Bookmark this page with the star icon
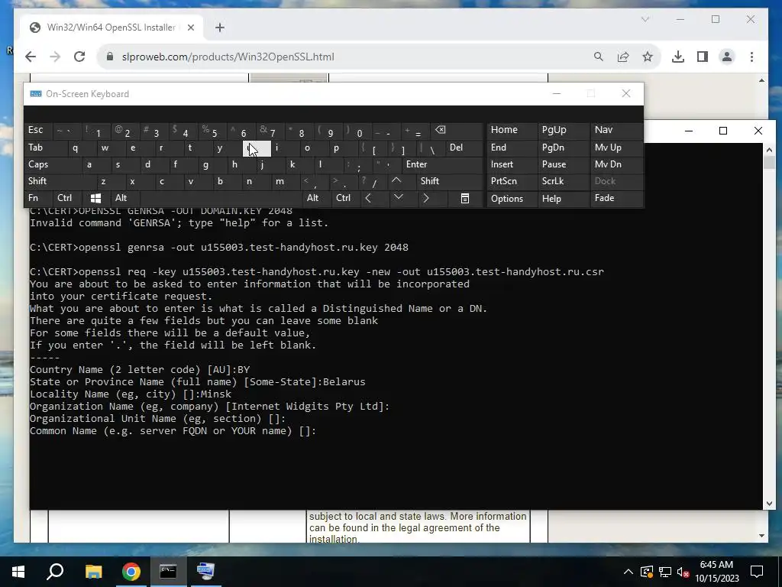 tap(648, 57)
